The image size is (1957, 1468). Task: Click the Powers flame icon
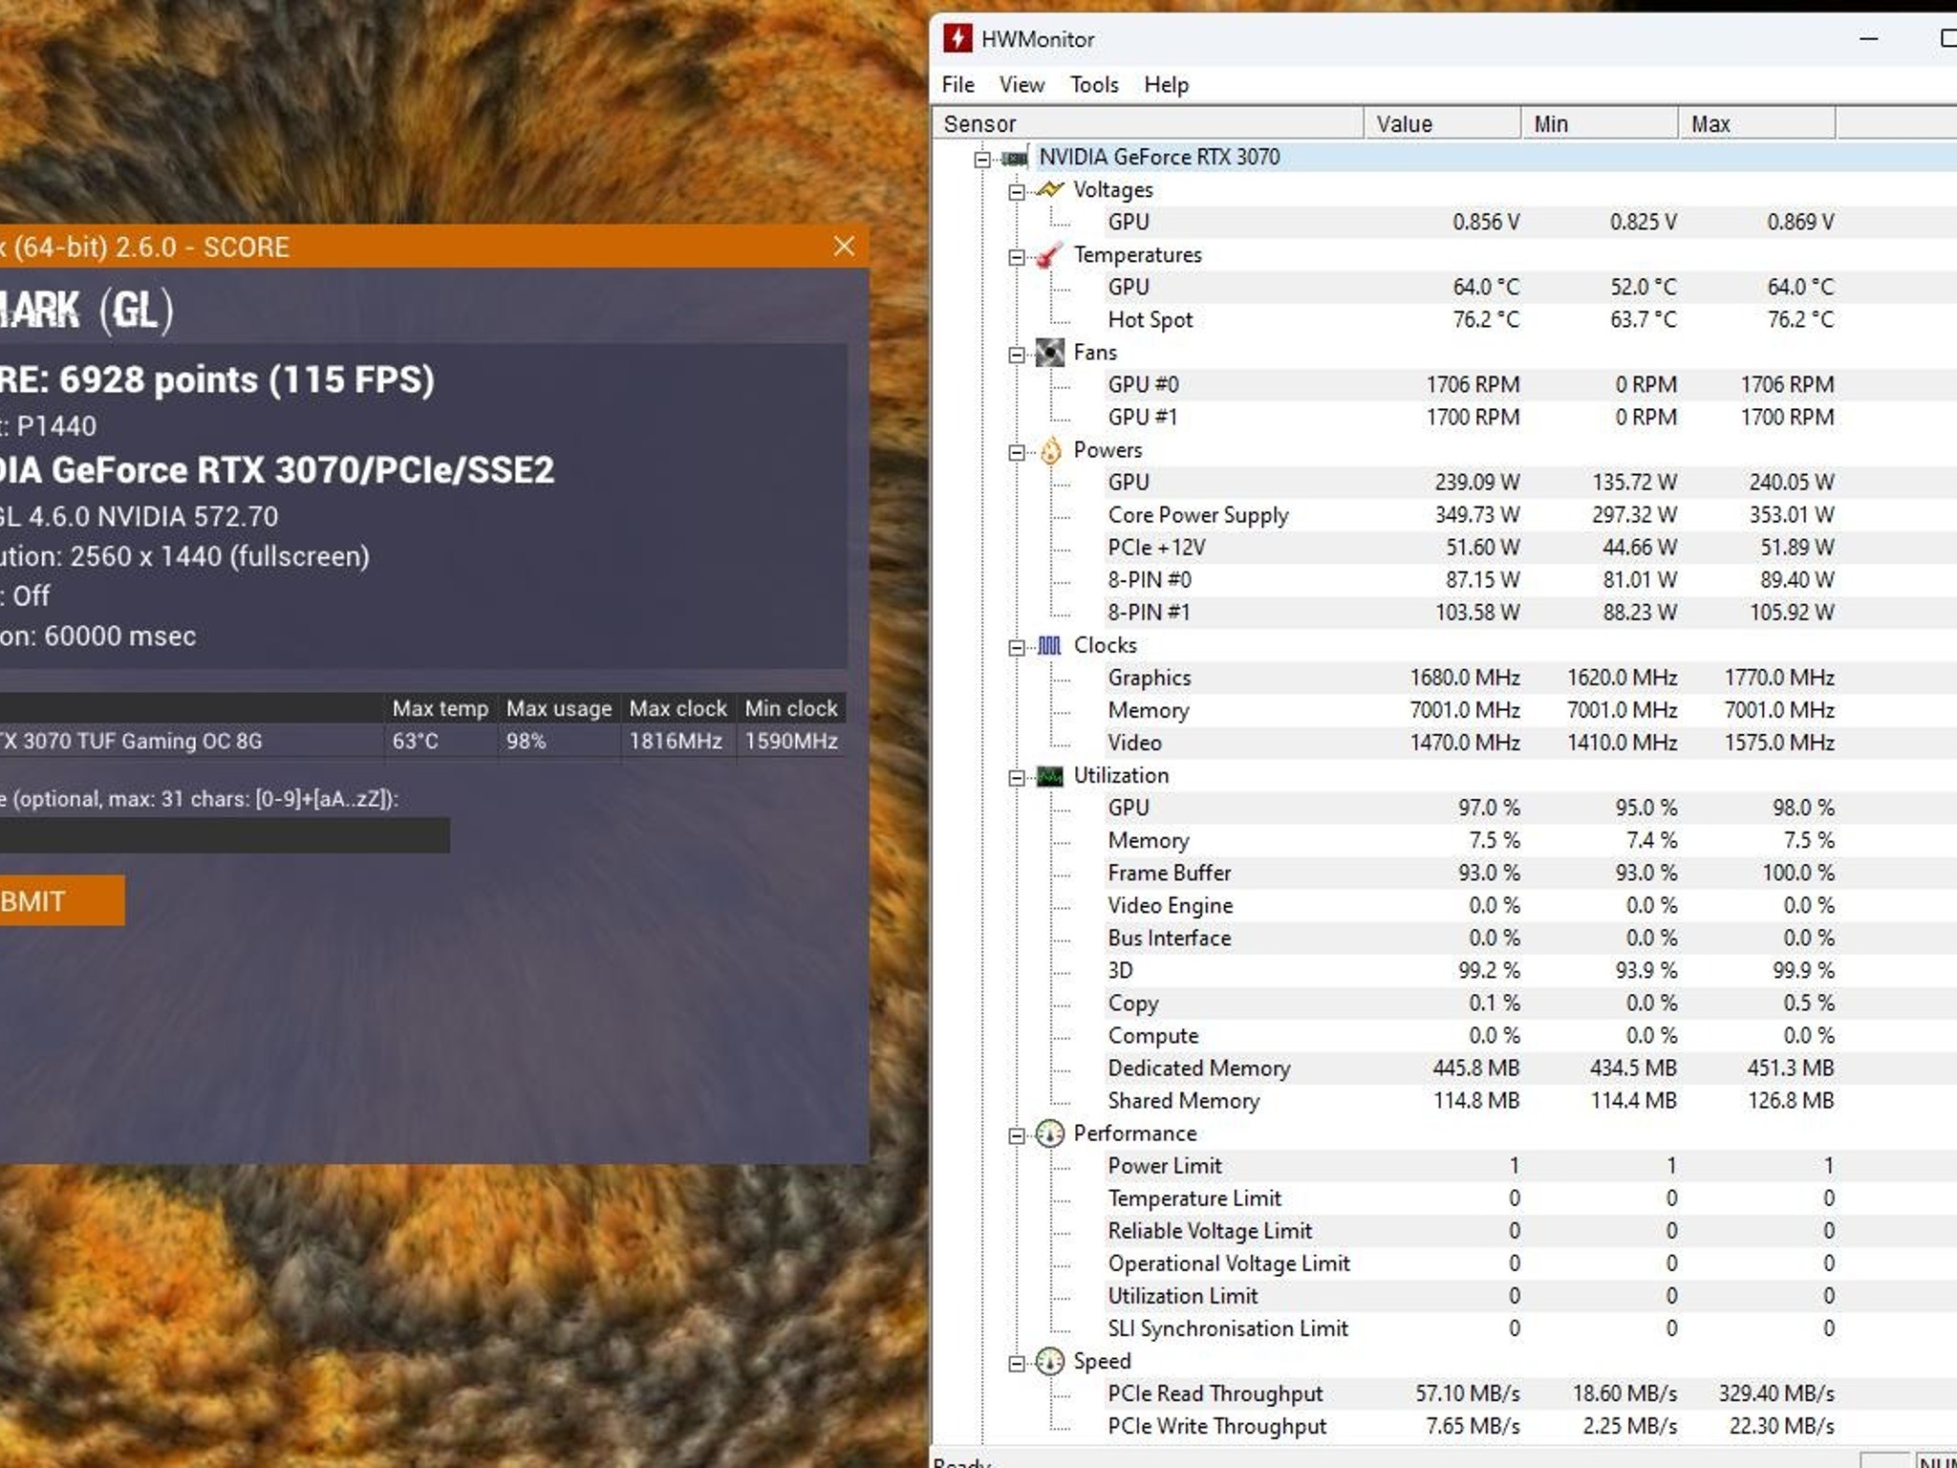(x=1050, y=450)
